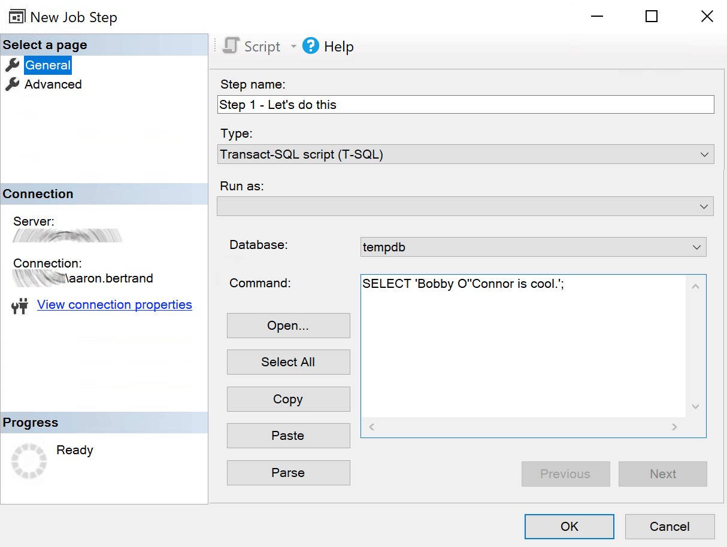This screenshot has height=547, width=727.
Task: Click the wrench icon beside Advanced
Action: click(x=12, y=84)
